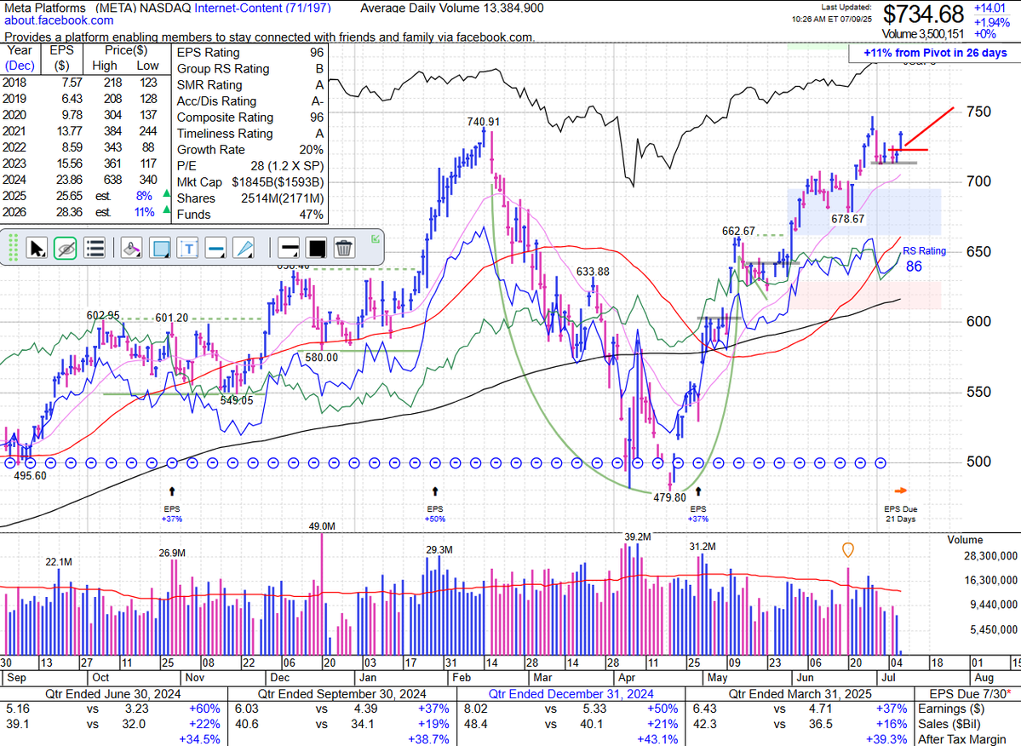Click the +43.1% margin value
Image resolution: width=1021 pixels, height=746 pixels.
coord(659,739)
